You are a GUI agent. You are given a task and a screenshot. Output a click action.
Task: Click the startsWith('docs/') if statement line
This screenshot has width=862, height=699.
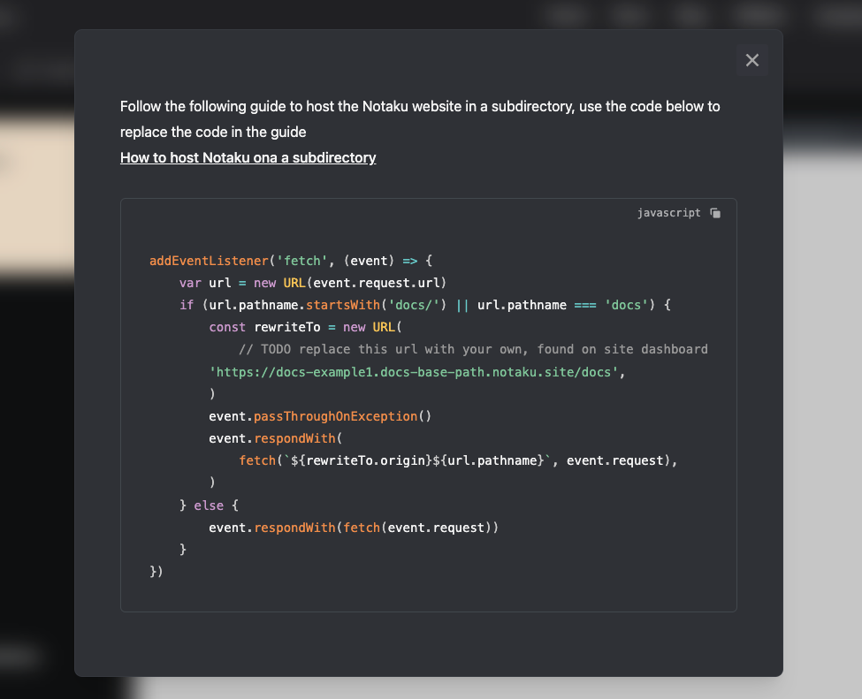pos(425,305)
